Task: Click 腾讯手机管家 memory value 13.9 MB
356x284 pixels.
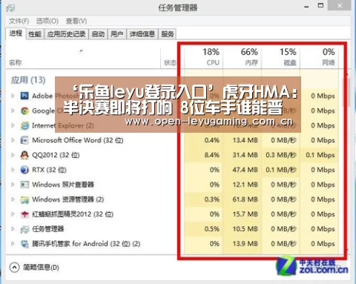Action: tap(245, 244)
